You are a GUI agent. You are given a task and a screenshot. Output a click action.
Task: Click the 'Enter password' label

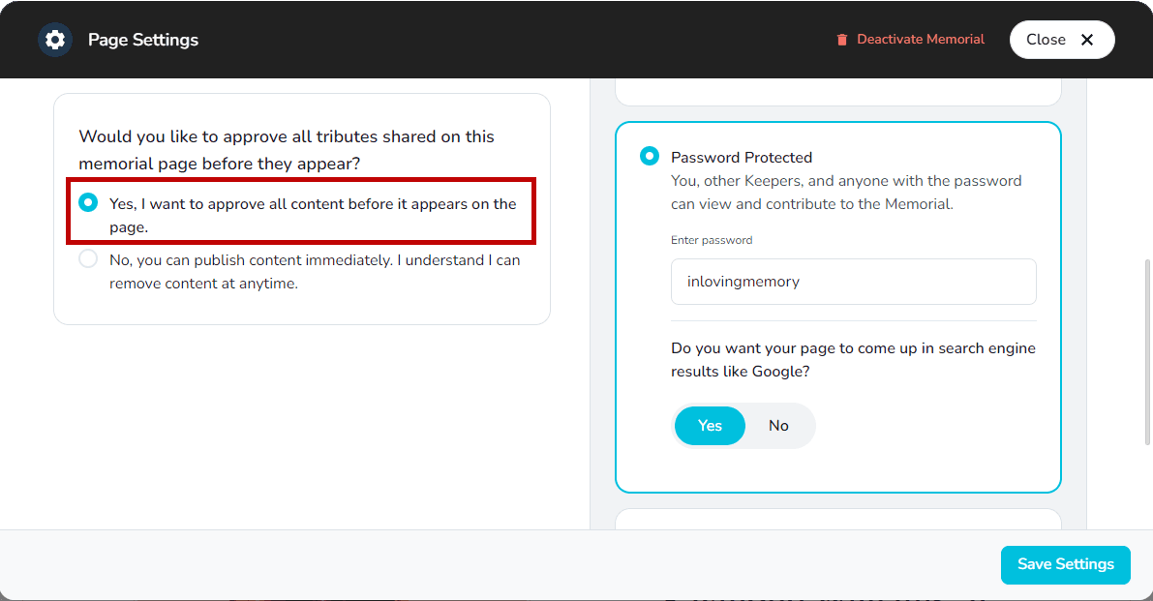(712, 239)
